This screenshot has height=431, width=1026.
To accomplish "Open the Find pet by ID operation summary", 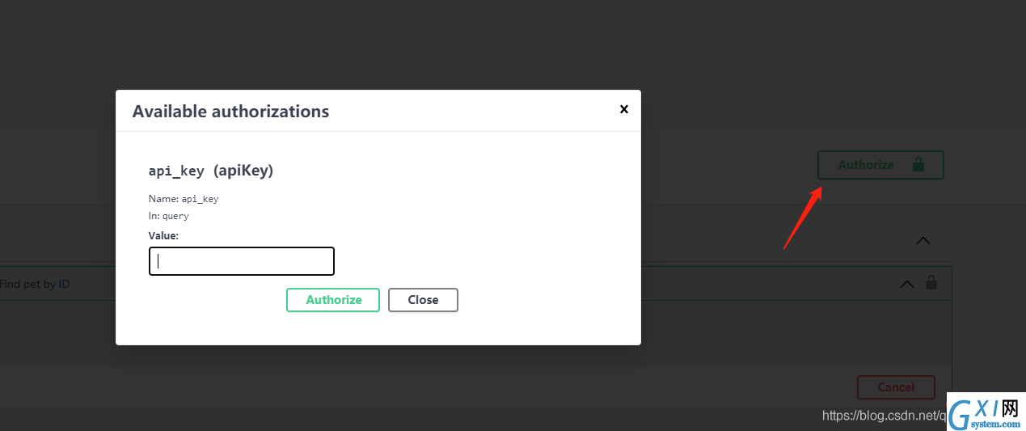I will [x=35, y=285].
